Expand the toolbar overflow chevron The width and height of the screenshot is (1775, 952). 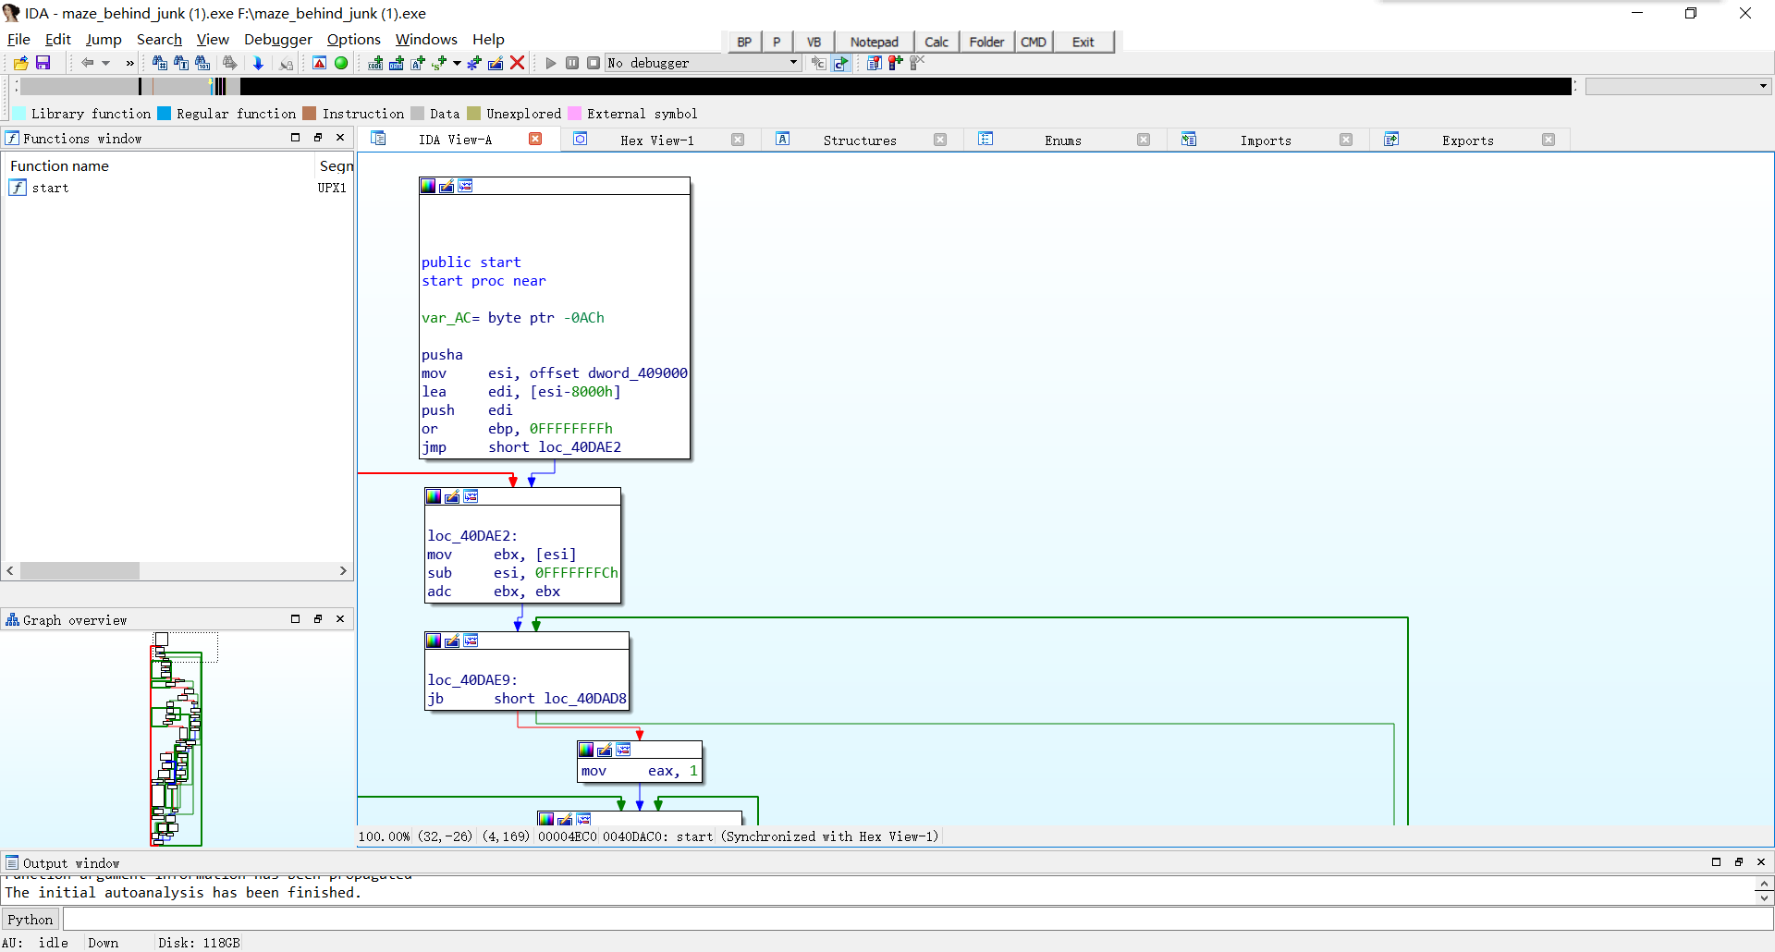point(130,63)
